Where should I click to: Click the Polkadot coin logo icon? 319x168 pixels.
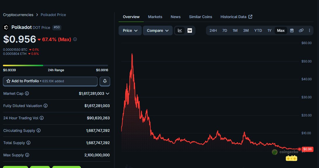point(6,27)
